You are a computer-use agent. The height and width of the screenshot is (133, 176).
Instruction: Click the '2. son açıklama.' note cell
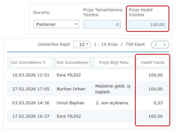[x=112, y=103]
